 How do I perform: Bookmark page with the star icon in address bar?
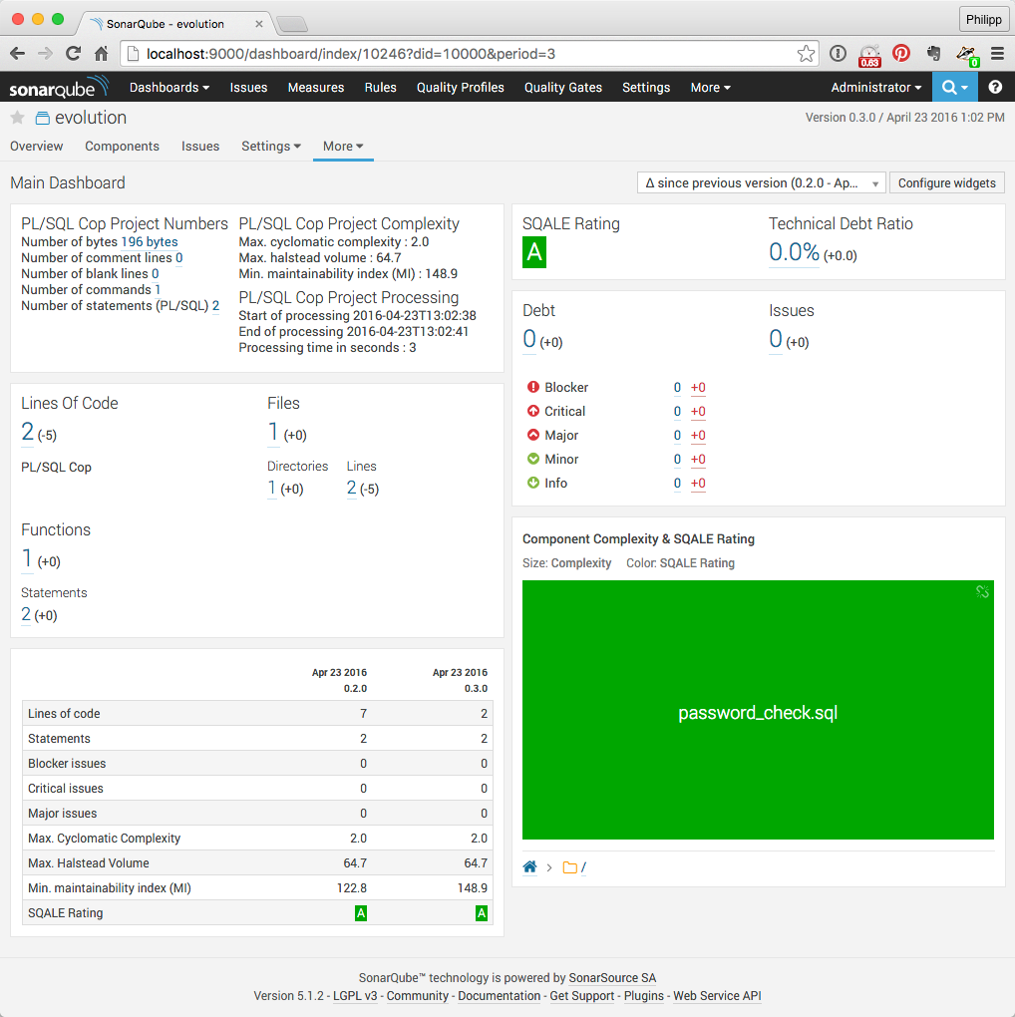coord(806,54)
